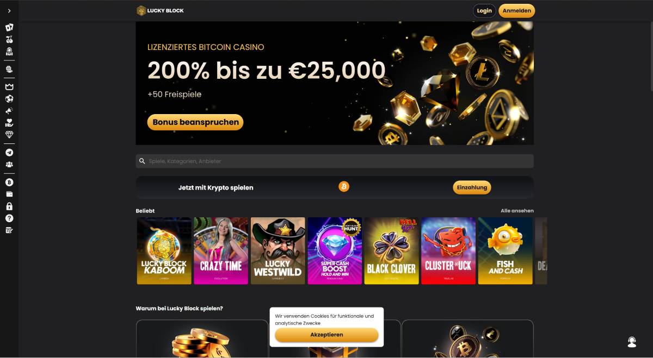Screen dimensions: 653x358
Task: Click the Einzahlung deposit button
Action: click(x=472, y=187)
